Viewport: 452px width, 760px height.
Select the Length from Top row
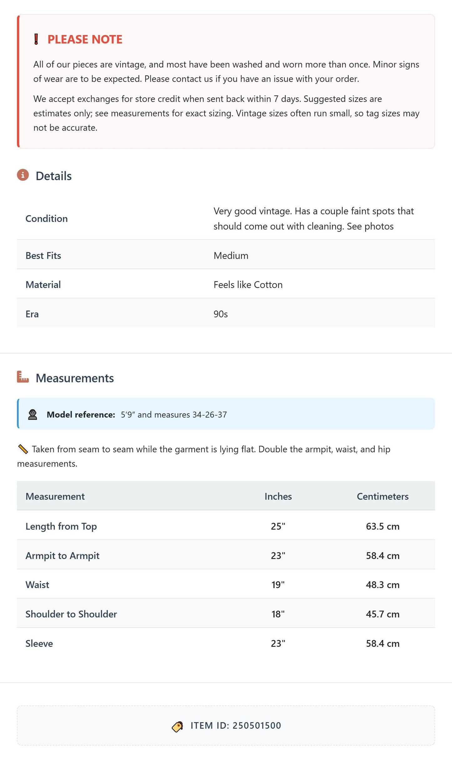point(226,526)
